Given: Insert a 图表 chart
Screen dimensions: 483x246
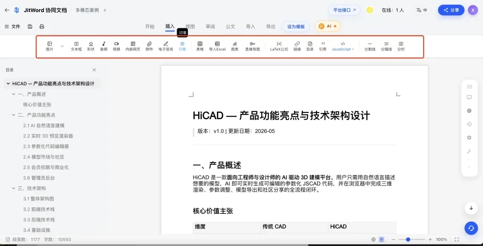Looking at the screenshot, I should 235,46.
